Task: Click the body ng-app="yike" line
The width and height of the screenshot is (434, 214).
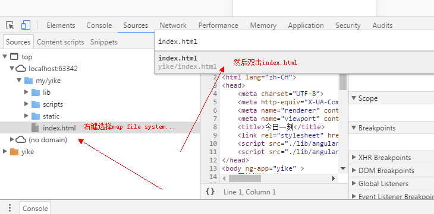Action: (x=263, y=168)
